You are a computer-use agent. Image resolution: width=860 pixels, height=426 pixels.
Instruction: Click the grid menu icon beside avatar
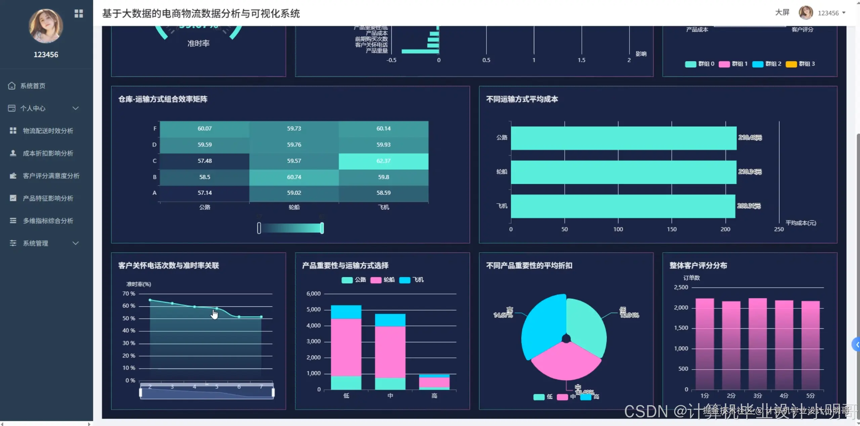pos(79,13)
